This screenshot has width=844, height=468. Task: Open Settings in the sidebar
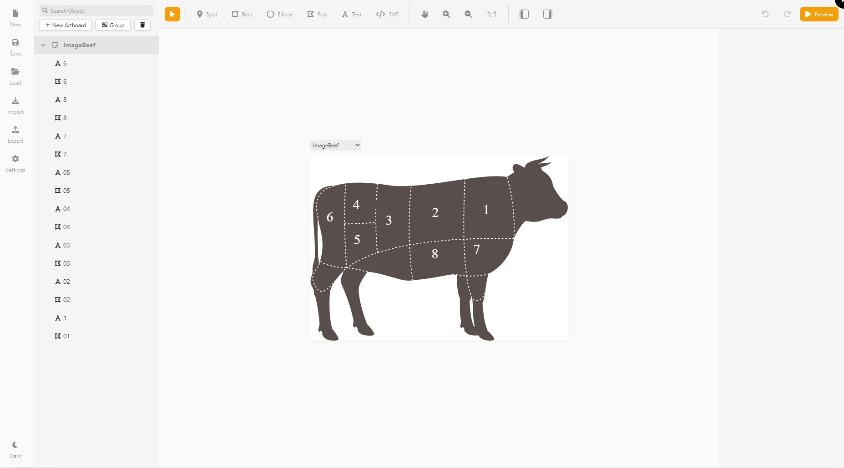click(15, 163)
